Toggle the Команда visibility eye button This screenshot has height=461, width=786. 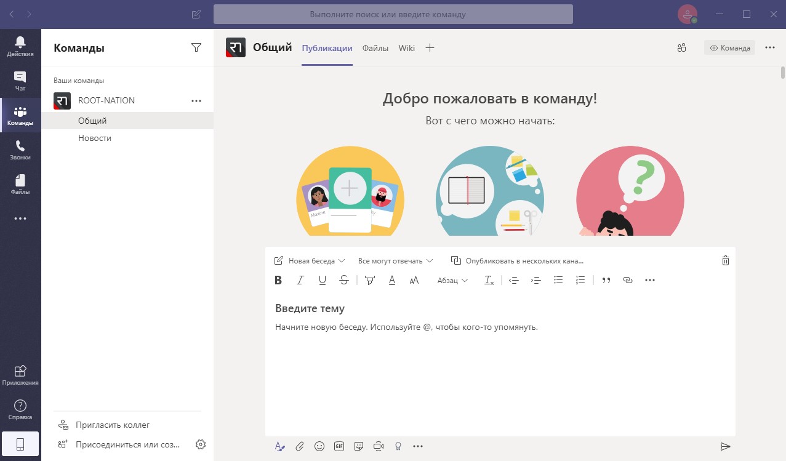(730, 48)
